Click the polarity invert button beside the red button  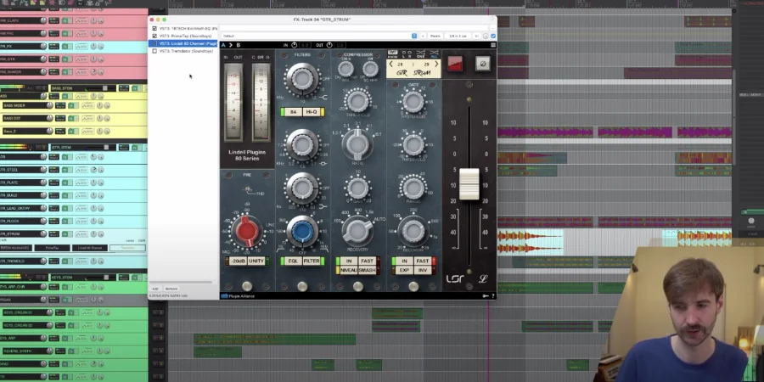pyautogui.click(x=482, y=64)
